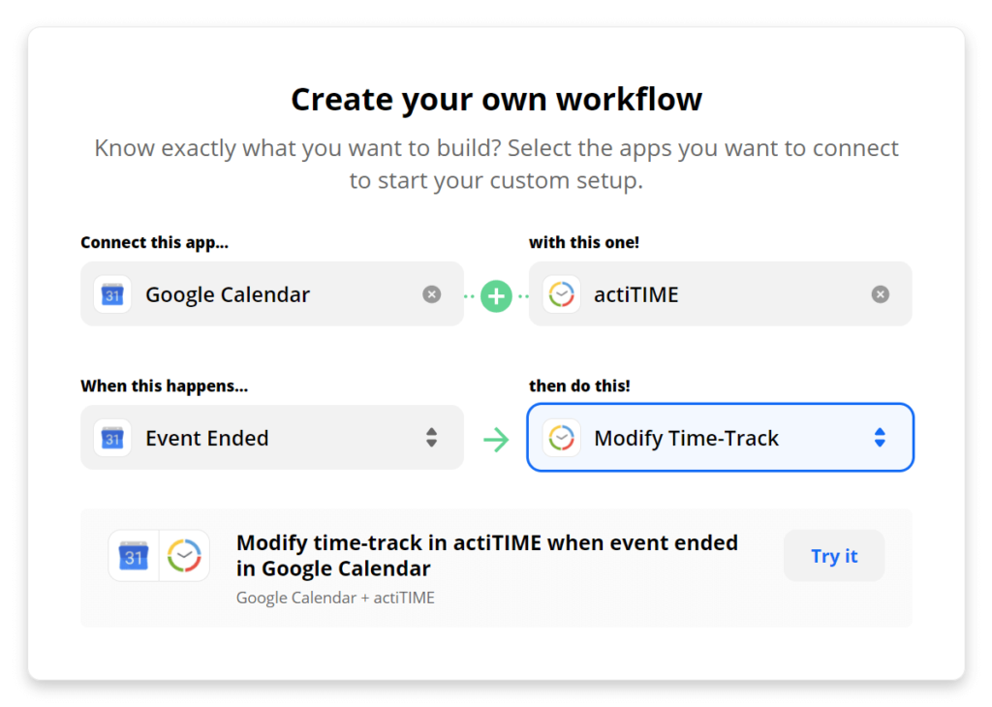Select the actiTIME app icon
This screenshot has height=707, width=992.
coord(562,293)
